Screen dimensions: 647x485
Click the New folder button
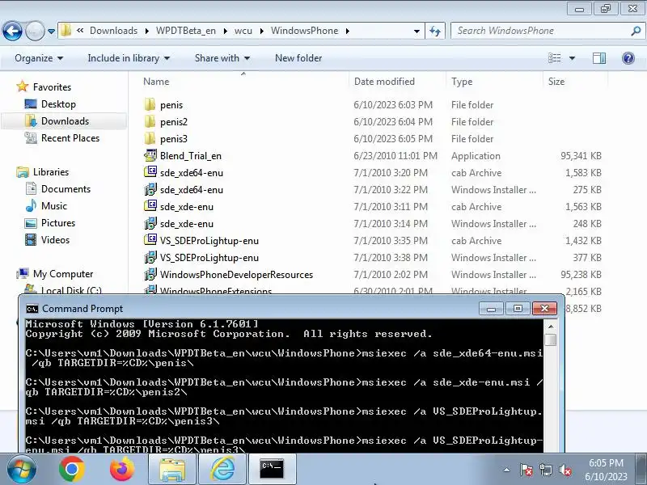click(x=298, y=58)
